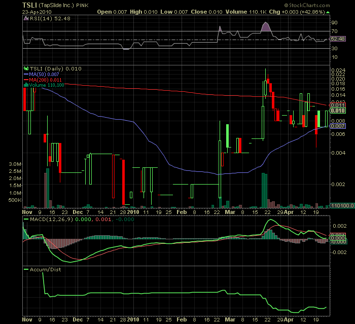The height and width of the screenshot is (324, 355).
Task: Click the Volume 110,100 legend text
Action: (x=47, y=85)
